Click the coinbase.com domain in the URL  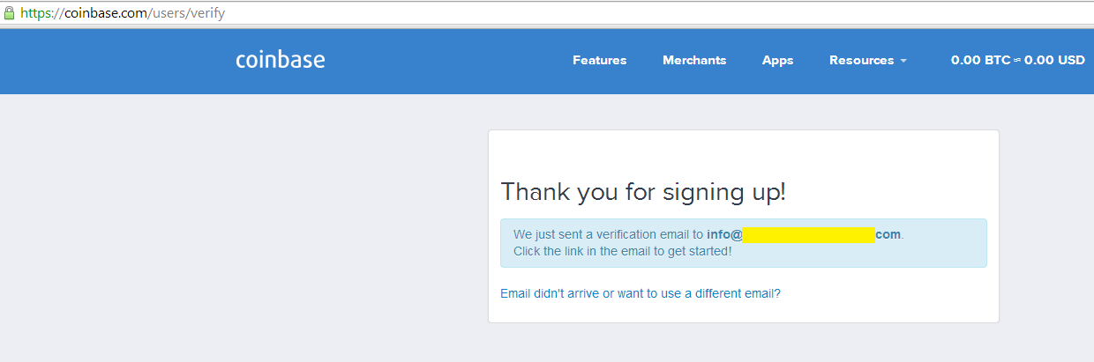point(105,13)
